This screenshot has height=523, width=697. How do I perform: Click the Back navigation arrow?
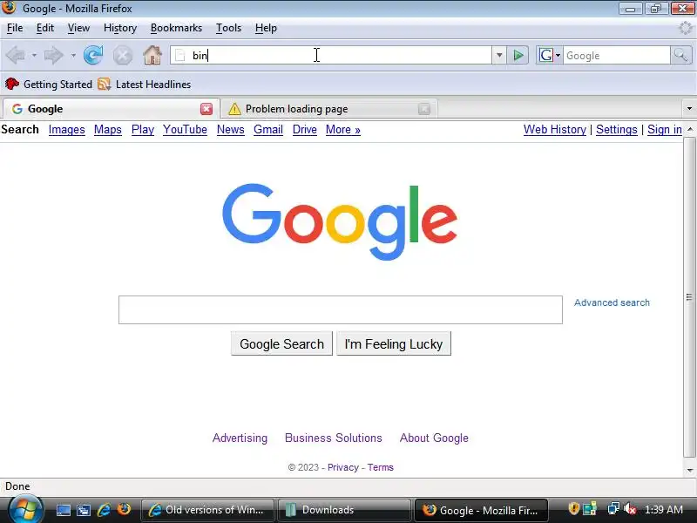pyautogui.click(x=17, y=56)
